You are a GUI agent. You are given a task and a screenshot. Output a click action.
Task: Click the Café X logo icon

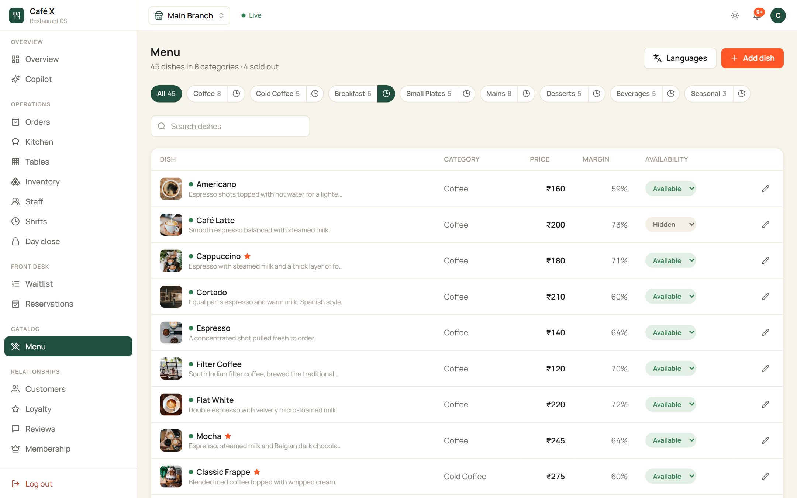[x=17, y=15]
